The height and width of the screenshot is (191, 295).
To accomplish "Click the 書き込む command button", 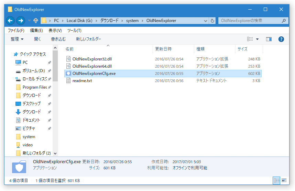I will tap(58, 39).
